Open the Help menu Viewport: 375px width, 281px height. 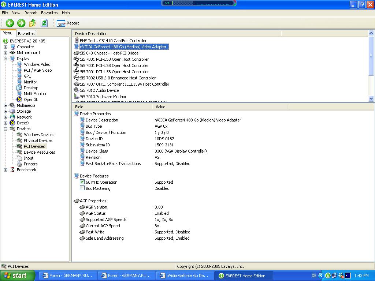coord(66,13)
